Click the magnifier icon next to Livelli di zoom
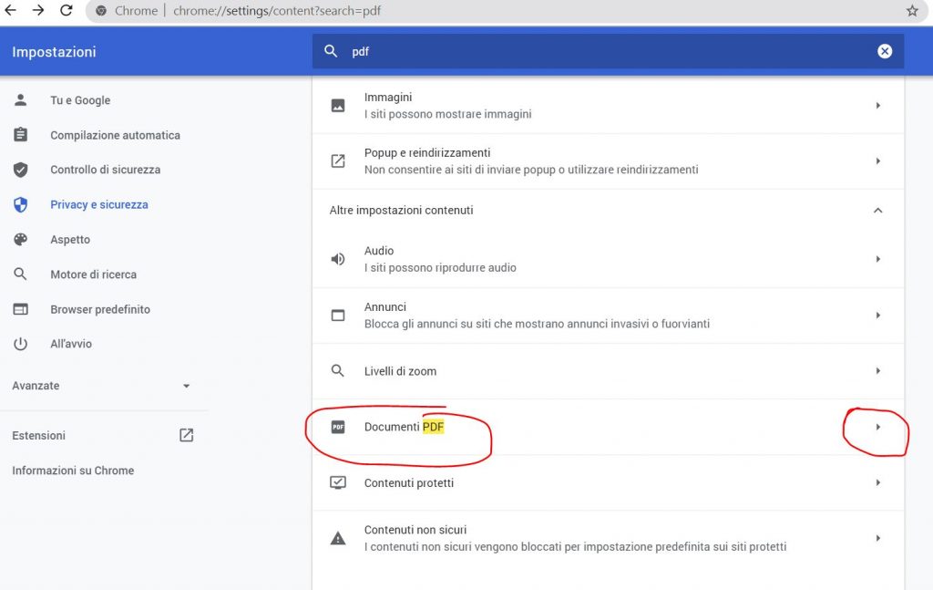This screenshot has height=590, width=933. 337,371
